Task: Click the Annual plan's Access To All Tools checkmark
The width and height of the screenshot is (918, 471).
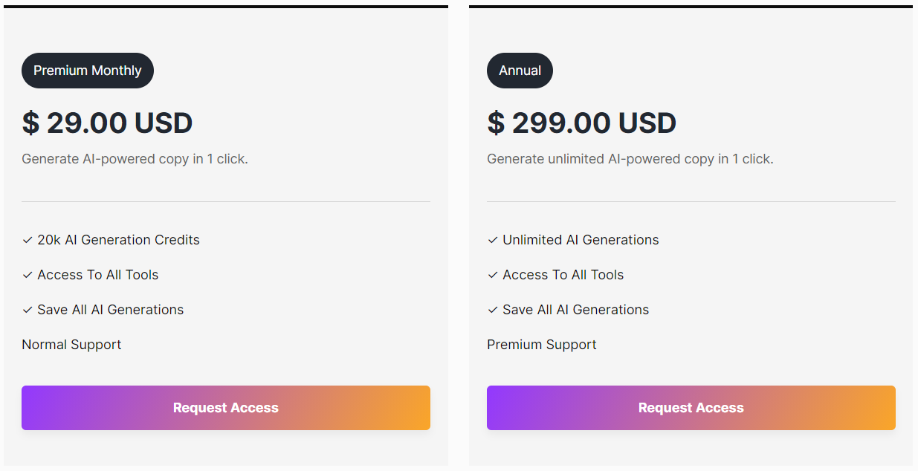Action: point(493,275)
